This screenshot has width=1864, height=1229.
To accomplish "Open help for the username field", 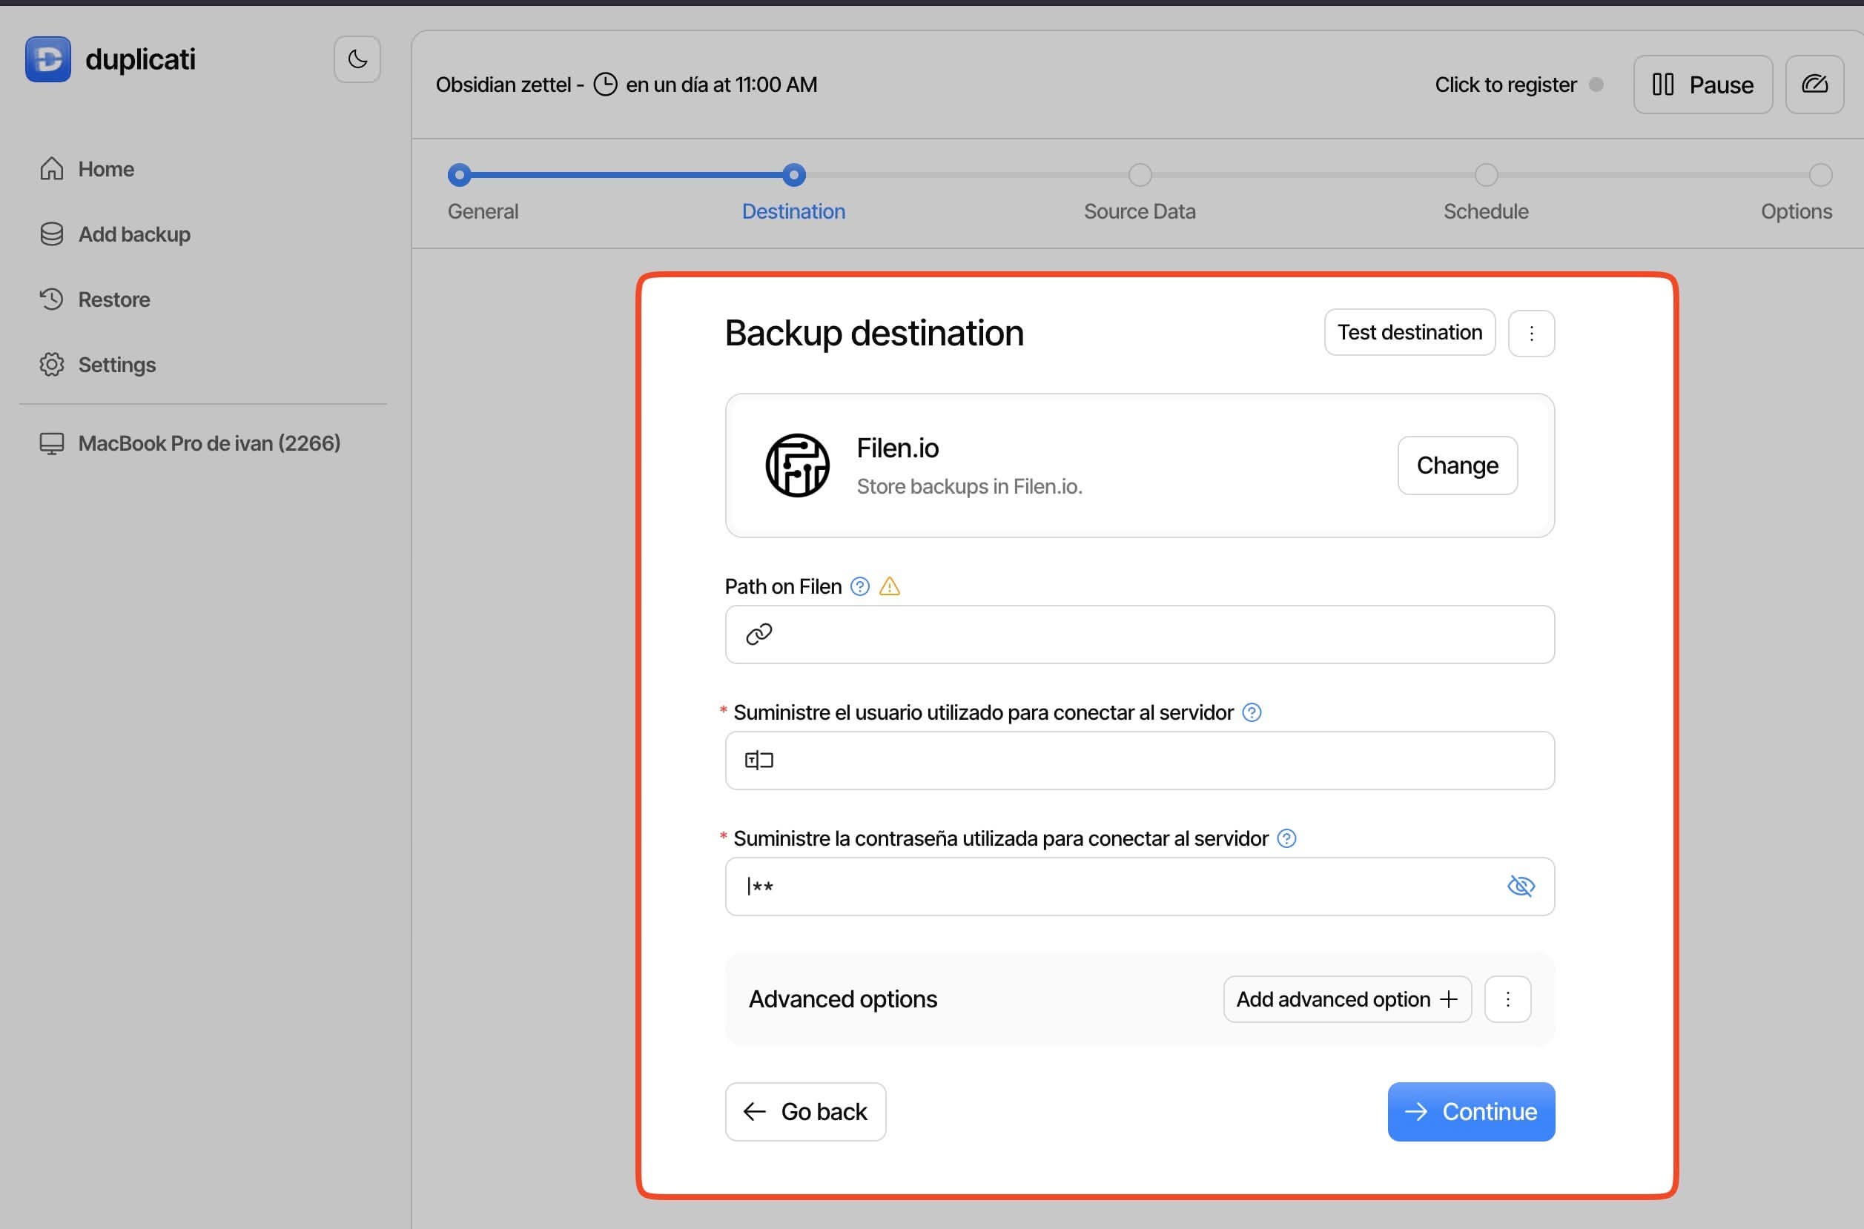I will [x=1252, y=712].
